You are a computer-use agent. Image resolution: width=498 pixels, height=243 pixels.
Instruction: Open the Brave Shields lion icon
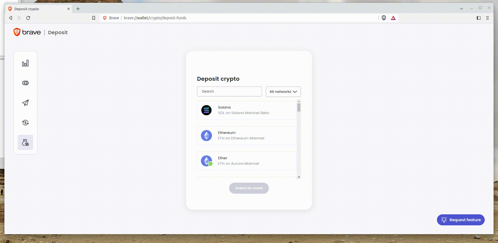click(x=384, y=18)
